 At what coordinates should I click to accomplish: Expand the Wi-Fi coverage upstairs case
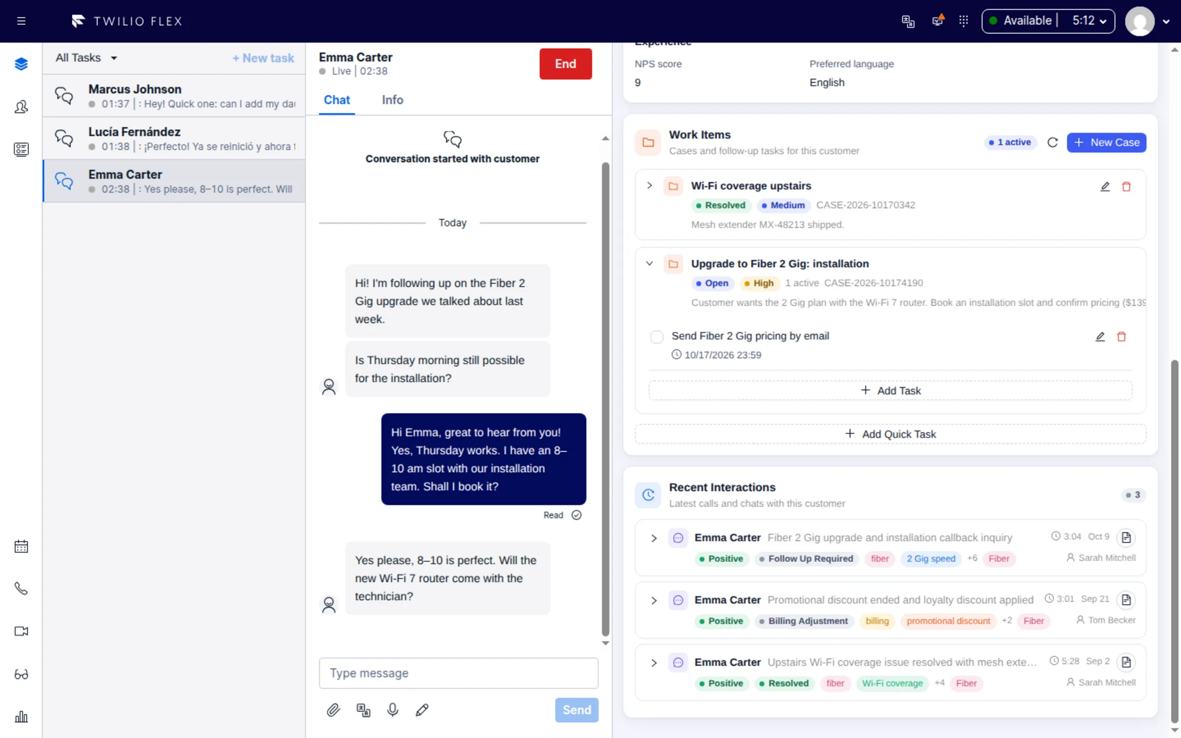pyautogui.click(x=650, y=185)
